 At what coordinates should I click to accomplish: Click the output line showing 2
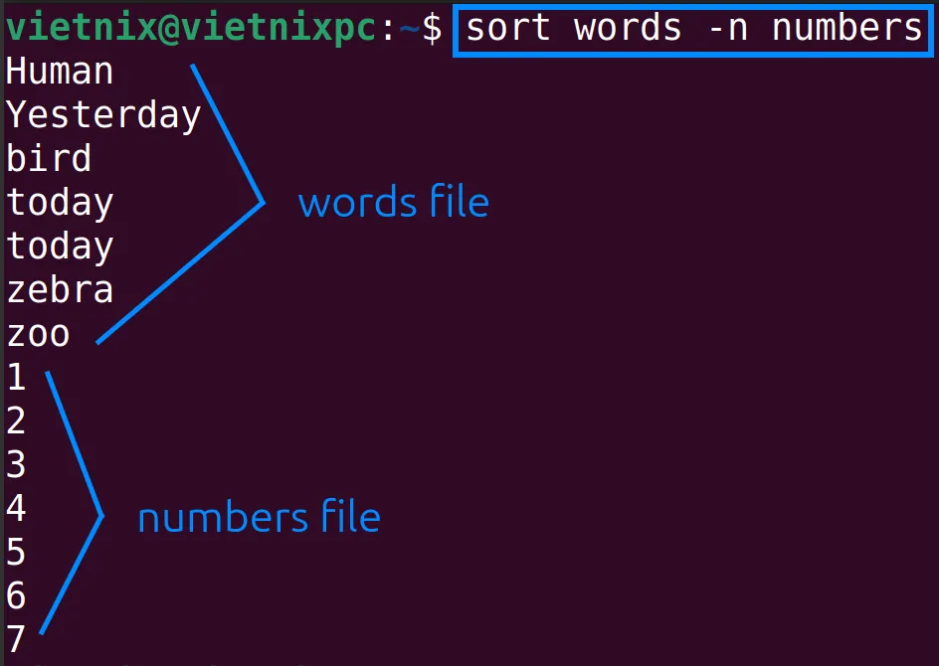(x=16, y=420)
